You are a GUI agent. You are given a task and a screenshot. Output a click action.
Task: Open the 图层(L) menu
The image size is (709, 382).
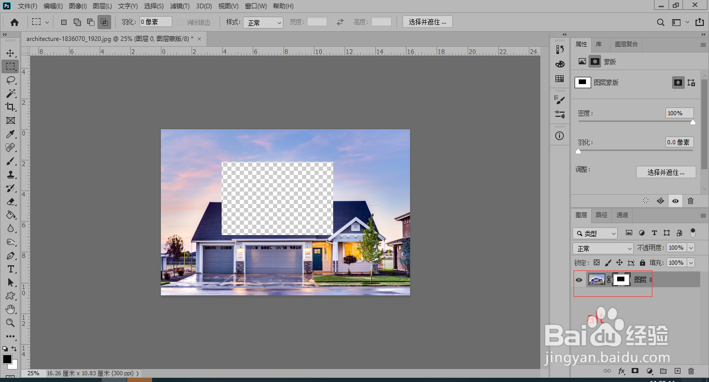coord(102,6)
